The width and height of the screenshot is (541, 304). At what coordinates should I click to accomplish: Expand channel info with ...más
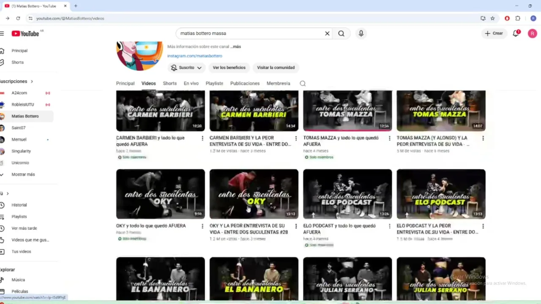[236, 46]
